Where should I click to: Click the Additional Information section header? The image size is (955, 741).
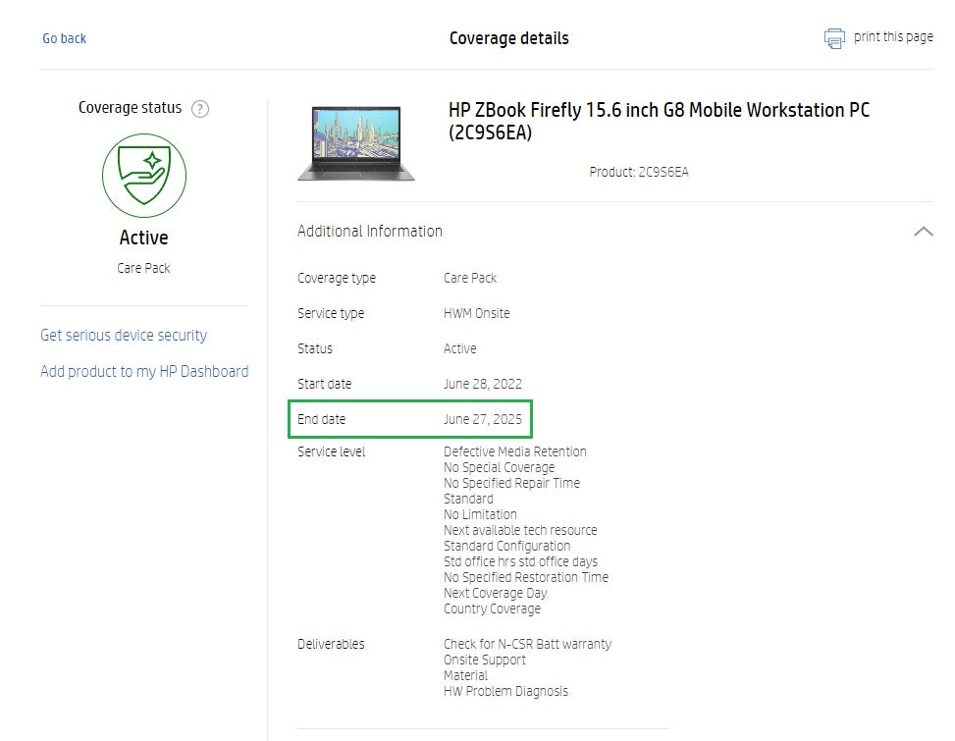coord(369,232)
